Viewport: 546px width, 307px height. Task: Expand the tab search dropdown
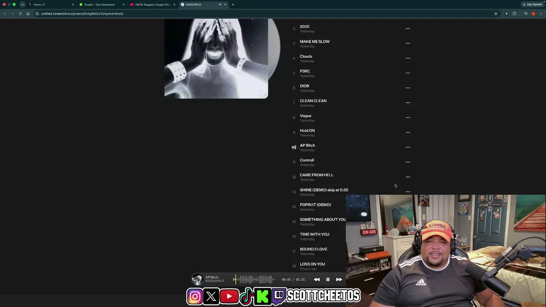pos(23,5)
